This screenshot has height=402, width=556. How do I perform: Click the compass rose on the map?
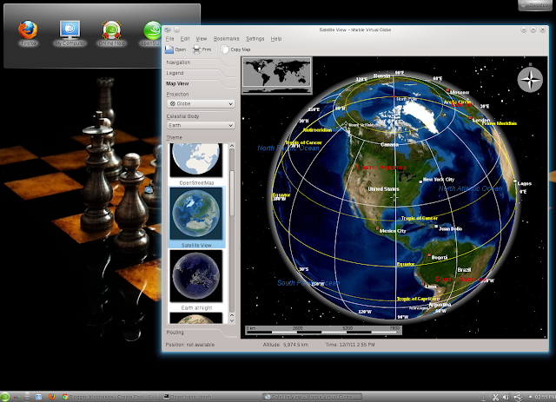click(530, 80)
